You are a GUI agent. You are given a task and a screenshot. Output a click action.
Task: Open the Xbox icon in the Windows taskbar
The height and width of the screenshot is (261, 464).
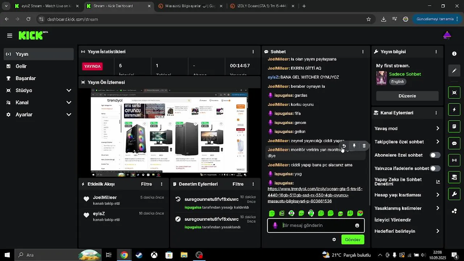(154, 255)
